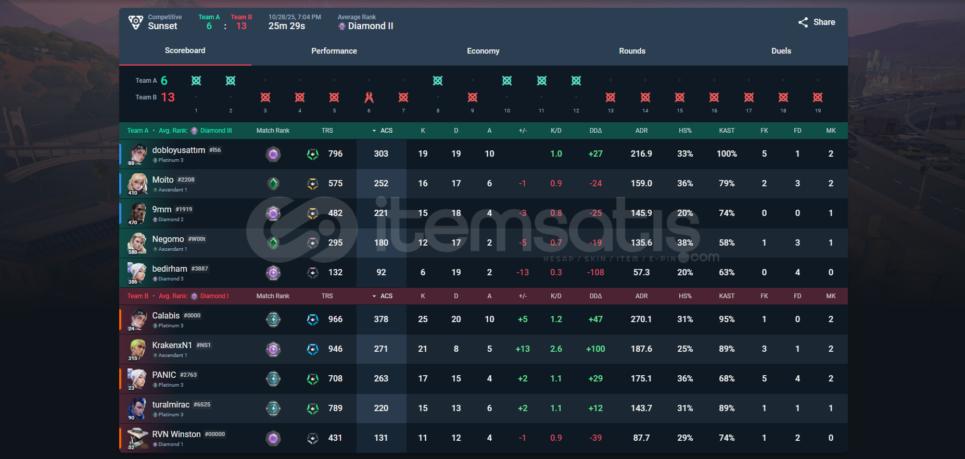The width and height of the screenshot is (965, 459).
Task: Click RVN Winston player name
Action: (x=176, y=434)
